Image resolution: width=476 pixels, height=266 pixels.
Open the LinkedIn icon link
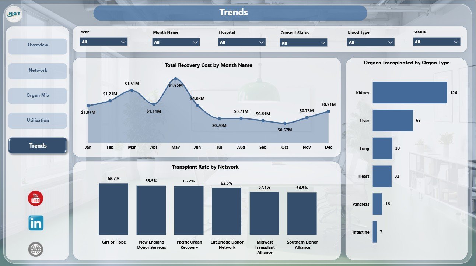point(36,223)
